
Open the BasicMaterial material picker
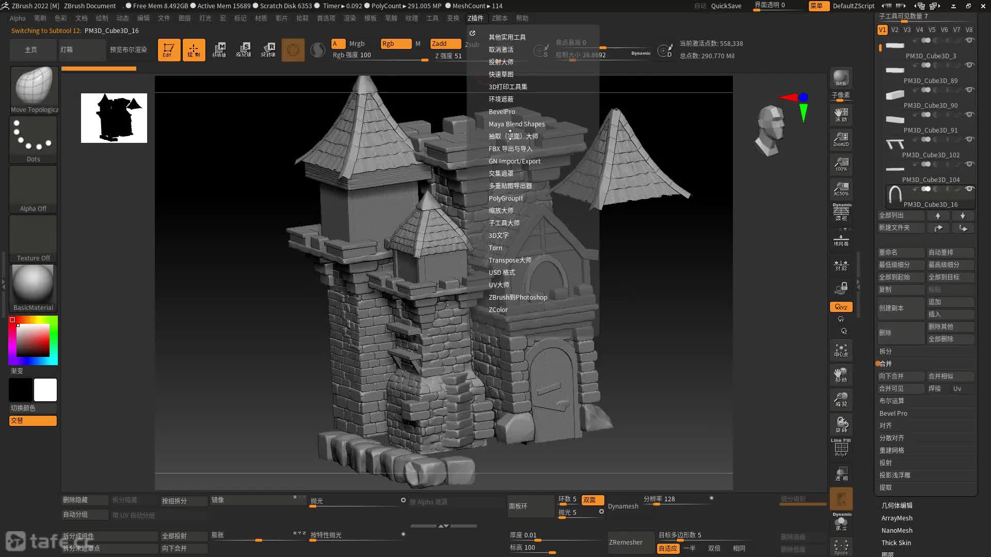coord(34,288)
